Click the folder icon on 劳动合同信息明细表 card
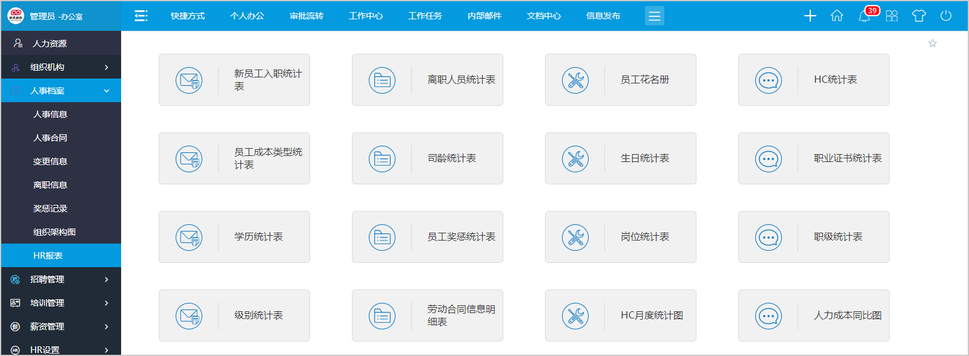Image resolution: width=969 pixels, height=356 pixels. point(382,316)
